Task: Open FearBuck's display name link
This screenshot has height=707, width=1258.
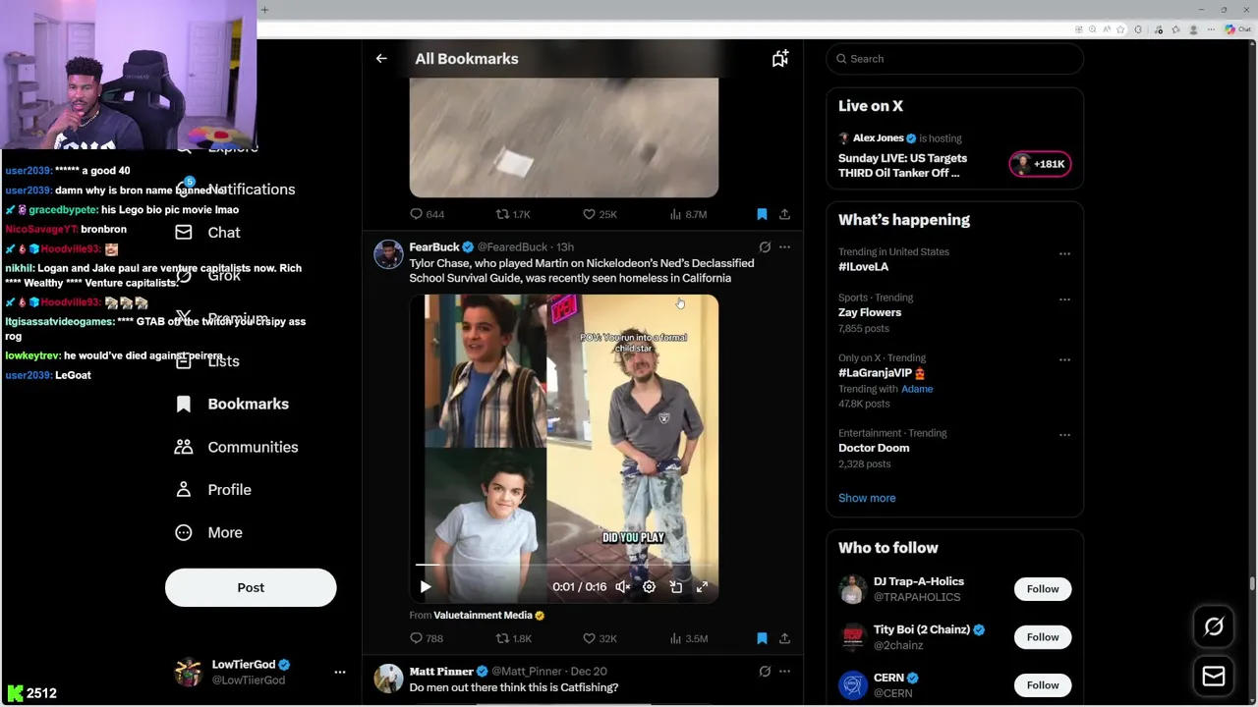Action: pyautogui.click(x=434, y=247)
